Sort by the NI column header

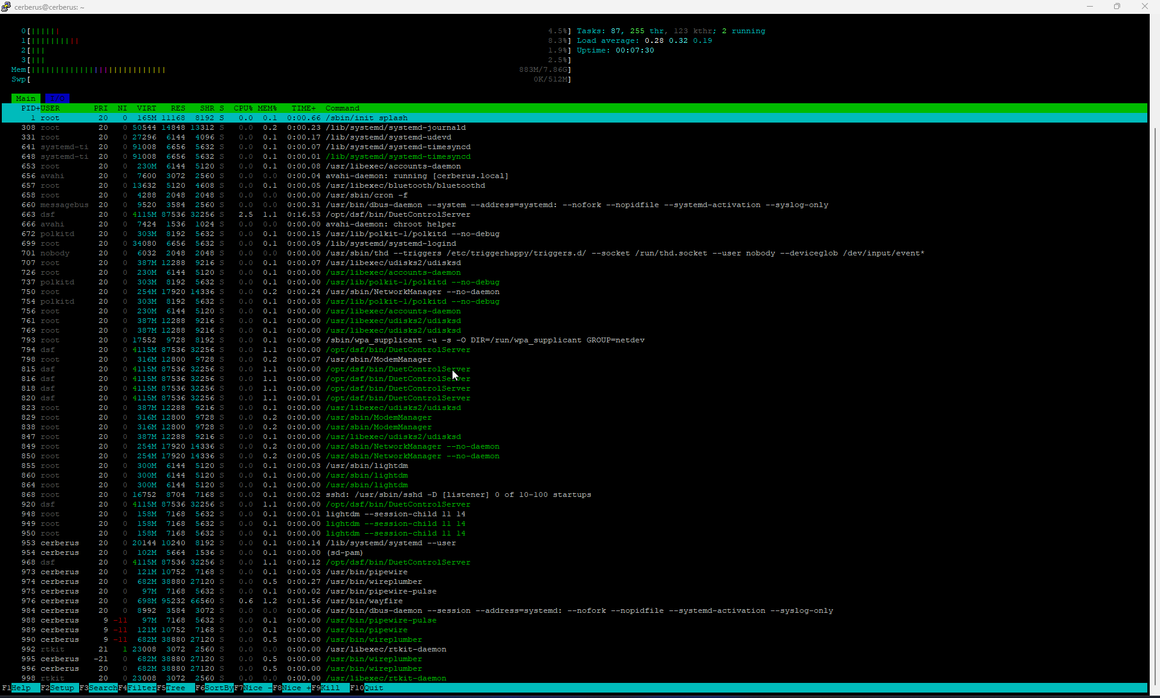pos(123,108)
